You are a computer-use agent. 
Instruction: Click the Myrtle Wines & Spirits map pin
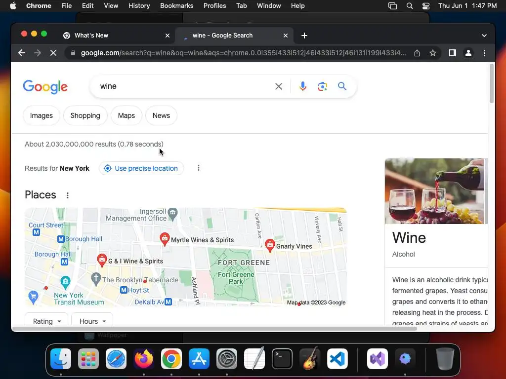pyautogui.click(x=165, y=239)
